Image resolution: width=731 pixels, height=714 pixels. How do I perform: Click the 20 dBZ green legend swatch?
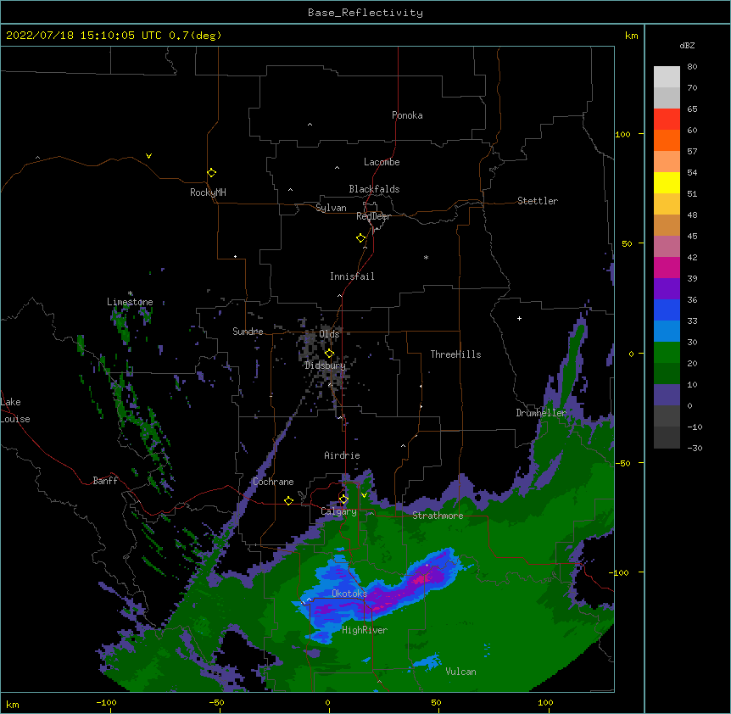667,374
